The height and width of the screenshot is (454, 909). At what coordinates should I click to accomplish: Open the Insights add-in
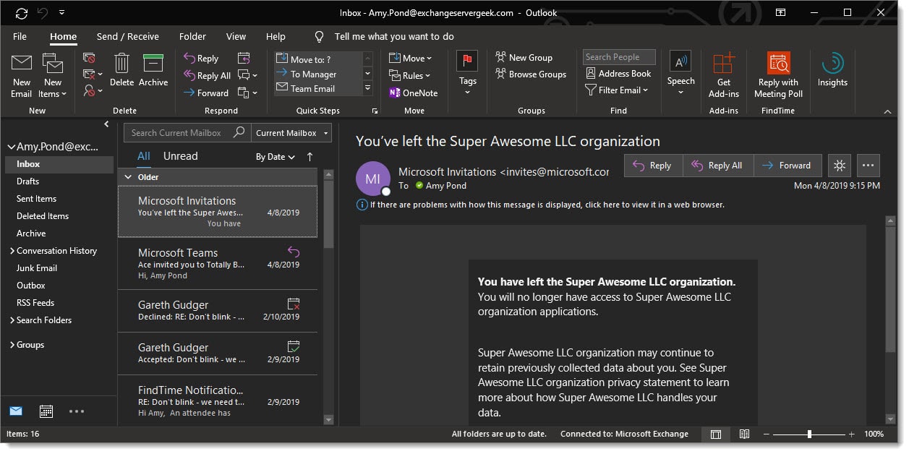tap(832, 64)
